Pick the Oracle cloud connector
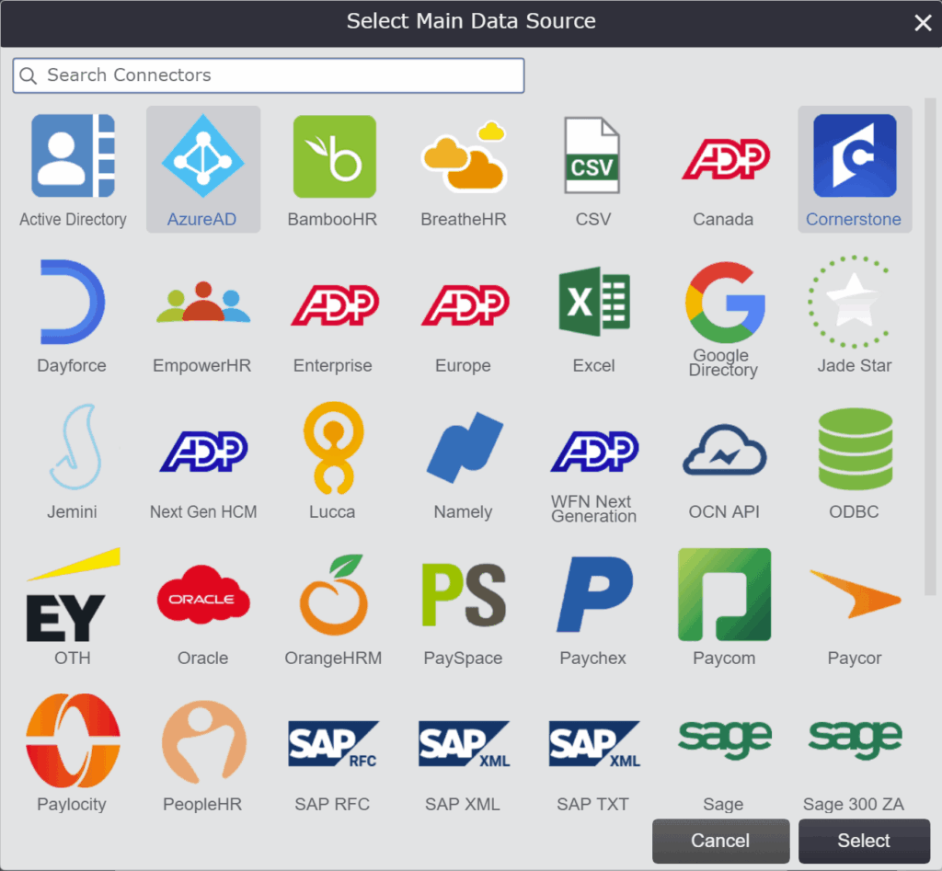Screen dimensions: 942x871 [202, 595]
